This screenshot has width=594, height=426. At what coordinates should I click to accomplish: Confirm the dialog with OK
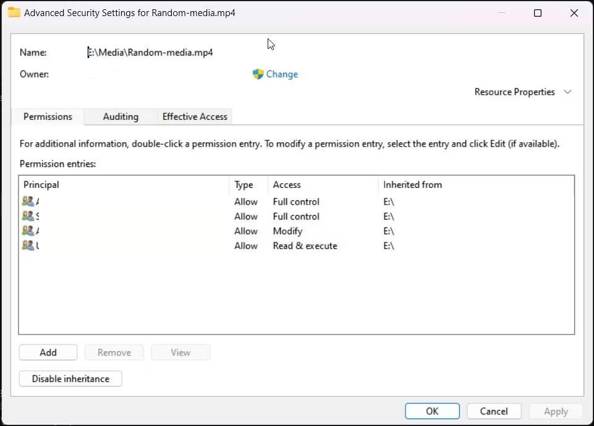pos(432,411)
